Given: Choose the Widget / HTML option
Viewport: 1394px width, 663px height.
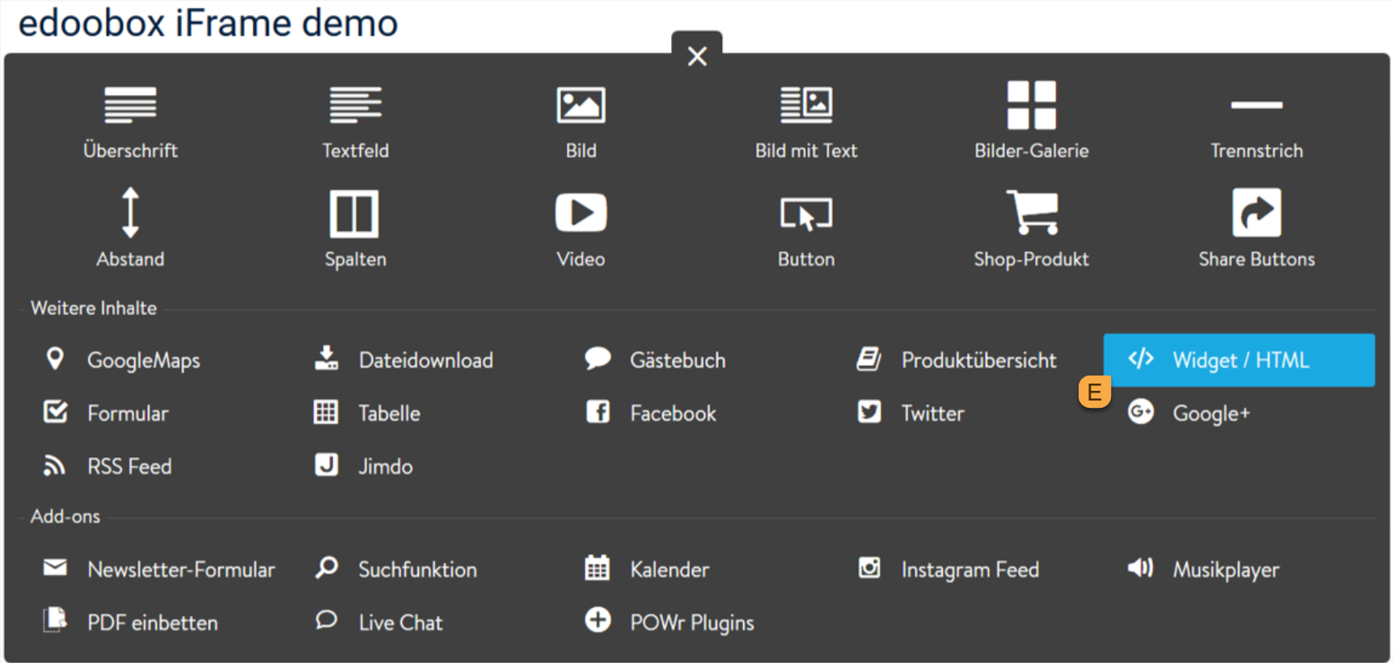Looking at the screenshot, I should pos(1239,360).
